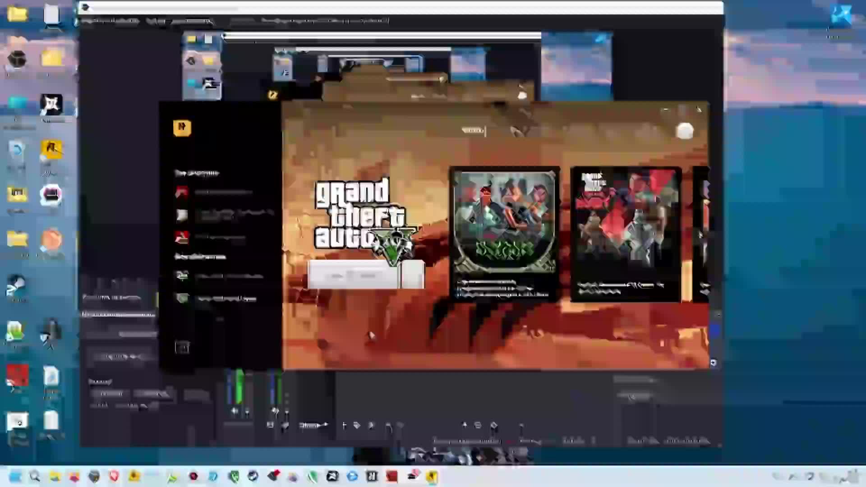
Task: Open the pink round app desktop shortcut
Action: coord(51,196)
